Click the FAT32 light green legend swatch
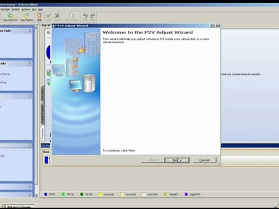The image size is (279, 209). 63,194
